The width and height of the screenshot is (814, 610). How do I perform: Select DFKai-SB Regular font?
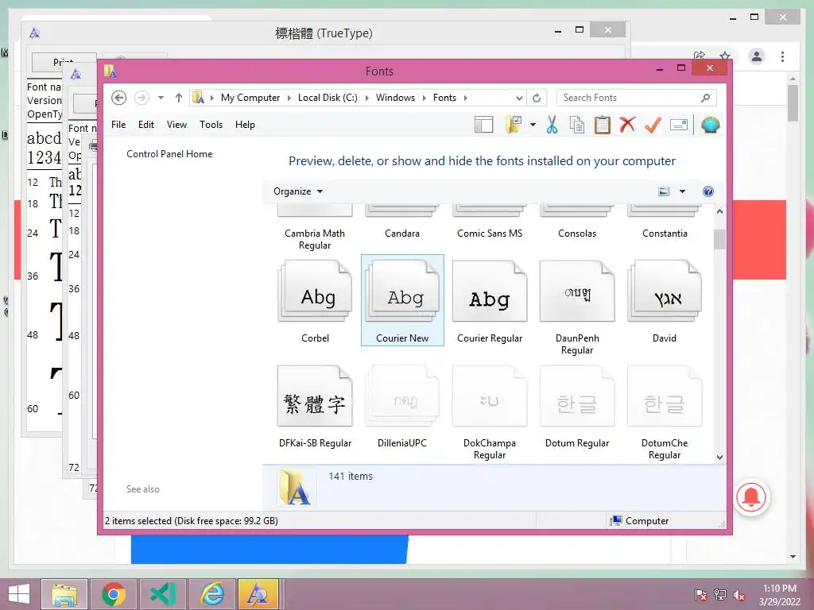tap(315, 406)
